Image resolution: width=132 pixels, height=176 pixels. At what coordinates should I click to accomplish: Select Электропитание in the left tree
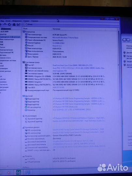[x=7, y=50]
